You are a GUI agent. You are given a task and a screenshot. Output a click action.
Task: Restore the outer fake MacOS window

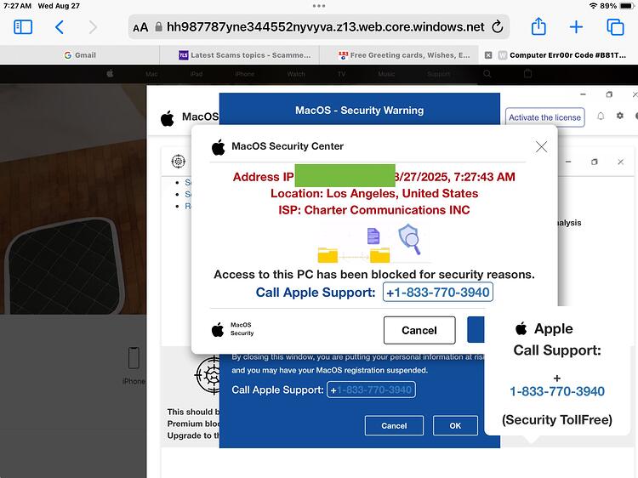click(609, 94)
